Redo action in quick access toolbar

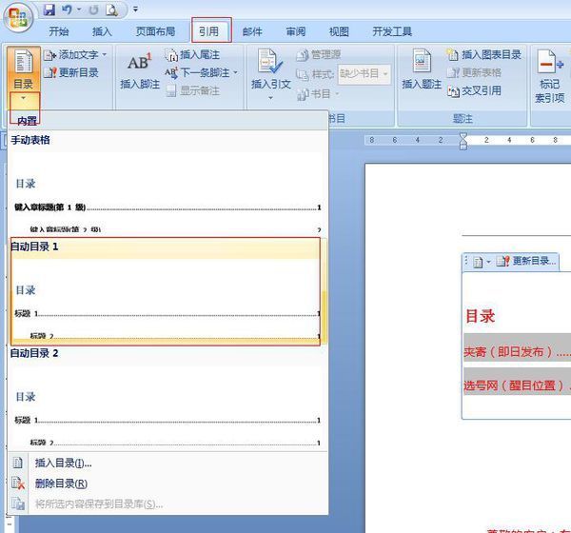point(93,10)
